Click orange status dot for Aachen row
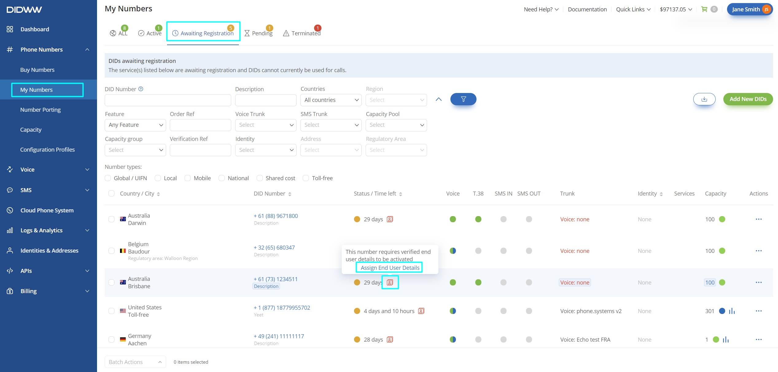This screenshot has width=778, height=372. click(x=357, y=339)
